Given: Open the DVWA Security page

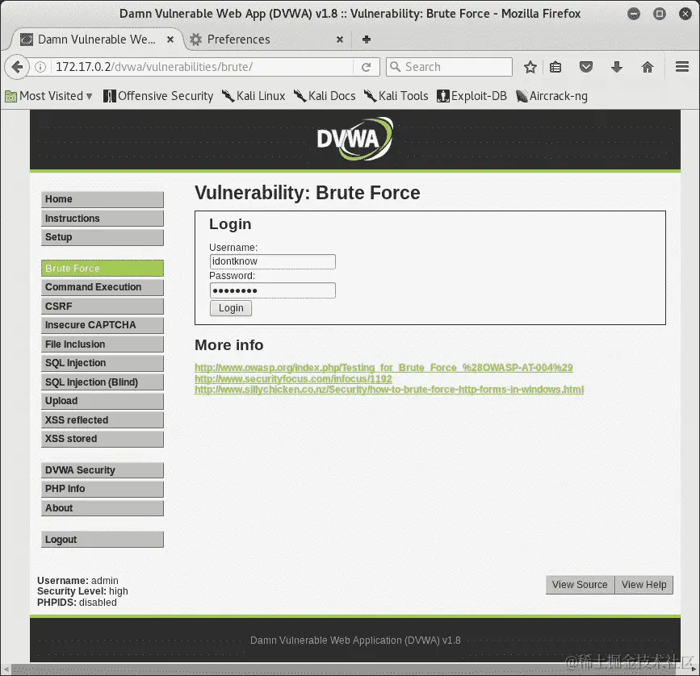Looking at the screenshot, I should [x=103, y=470].
